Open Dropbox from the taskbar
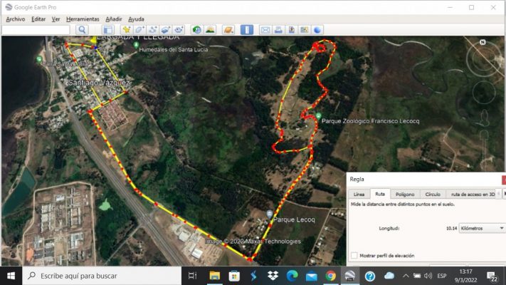The image size is (506, 285). [x=273, y=276]
